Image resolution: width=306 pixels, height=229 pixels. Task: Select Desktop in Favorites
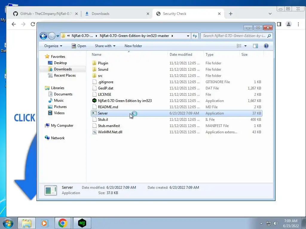click(60, 63)
